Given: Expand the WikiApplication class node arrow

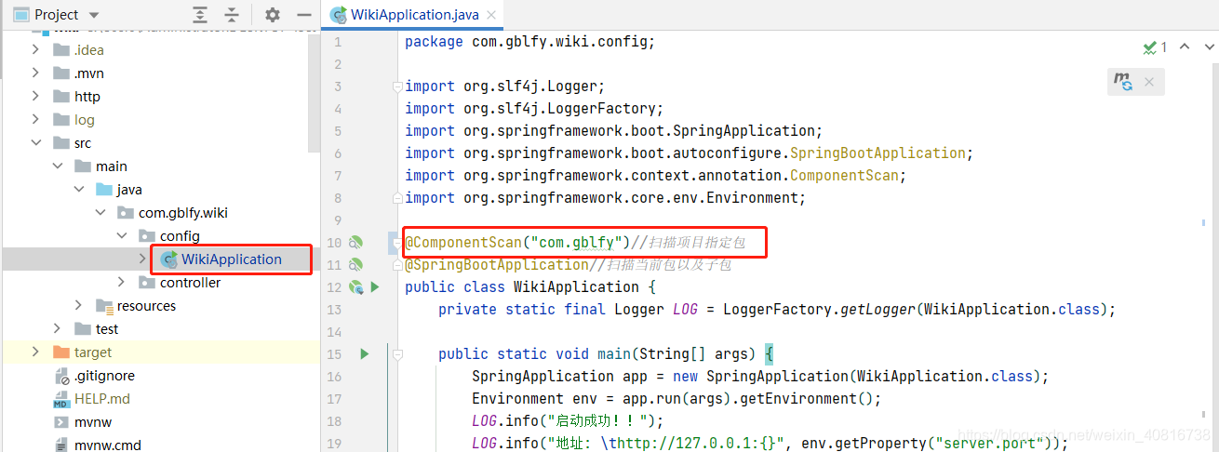Looking at the screenshot, I should tap(142, 259).
